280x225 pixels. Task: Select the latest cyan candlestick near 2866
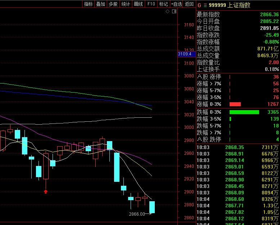152,207
